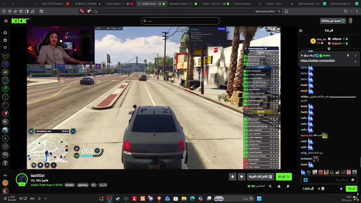The image size is (361, 203).
Task: Select the 'gaming' tag
Action: [x=83, y=185]
